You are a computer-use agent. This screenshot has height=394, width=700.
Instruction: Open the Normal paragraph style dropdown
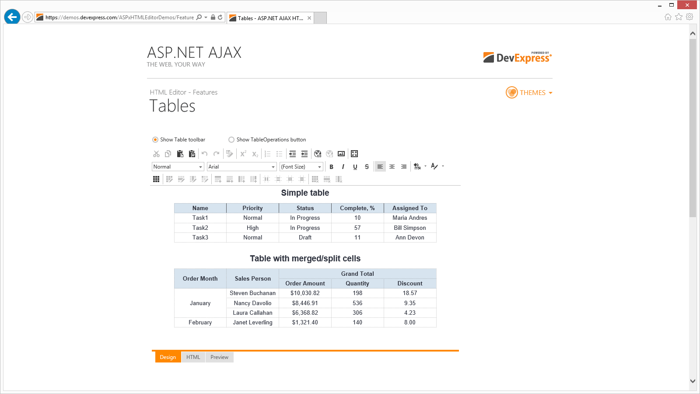201,167
